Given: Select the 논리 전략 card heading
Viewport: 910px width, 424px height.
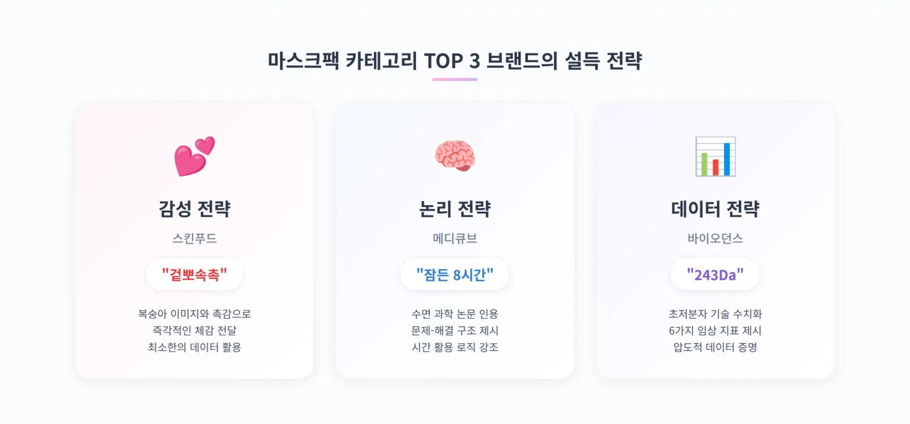Looking at the screenshot, I should pos(454,209).
